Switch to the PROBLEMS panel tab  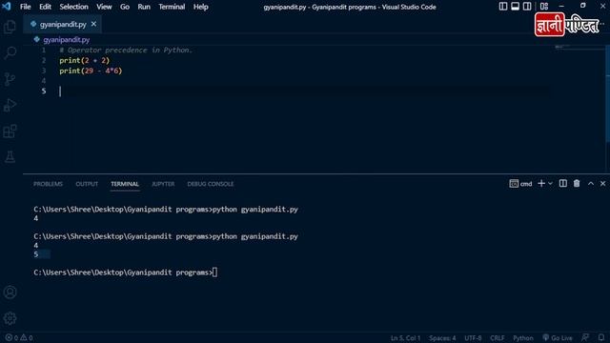point(48,184)
